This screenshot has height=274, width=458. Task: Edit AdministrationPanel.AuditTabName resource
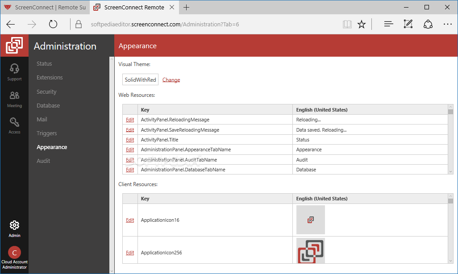click(130, 160)
